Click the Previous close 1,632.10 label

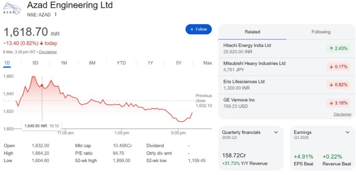click(x=204, y=101)
